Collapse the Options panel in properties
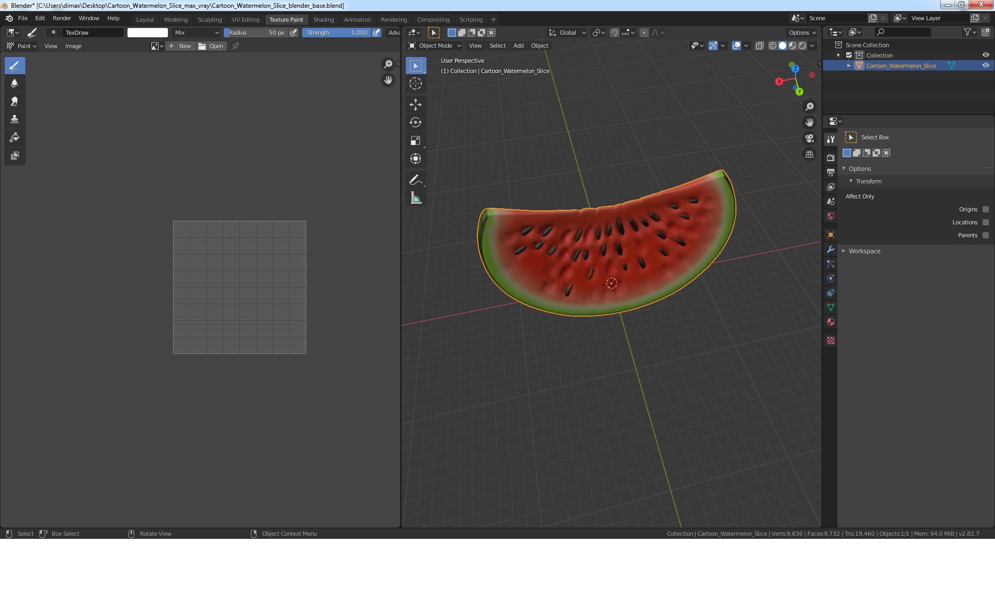Viewport: 995px width, 600px height. [x=843, y=169]
